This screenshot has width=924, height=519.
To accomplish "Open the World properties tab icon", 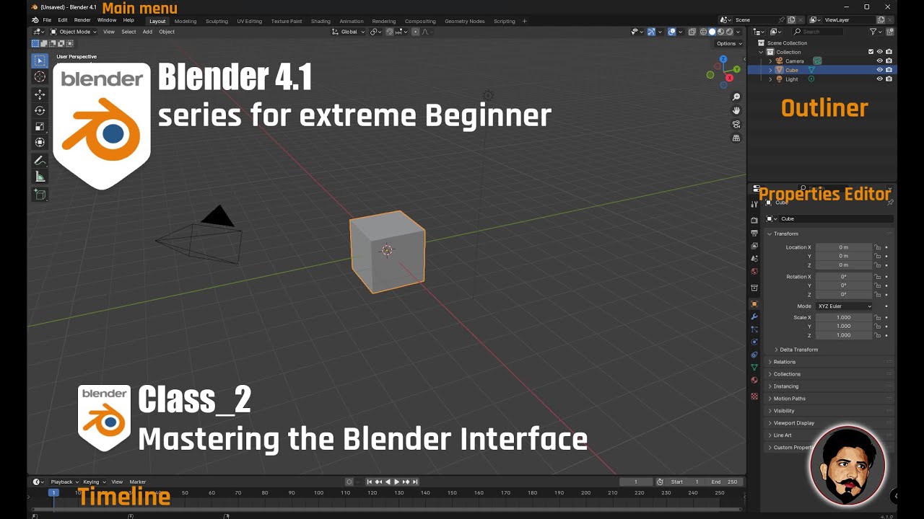I will click(754, 271).
